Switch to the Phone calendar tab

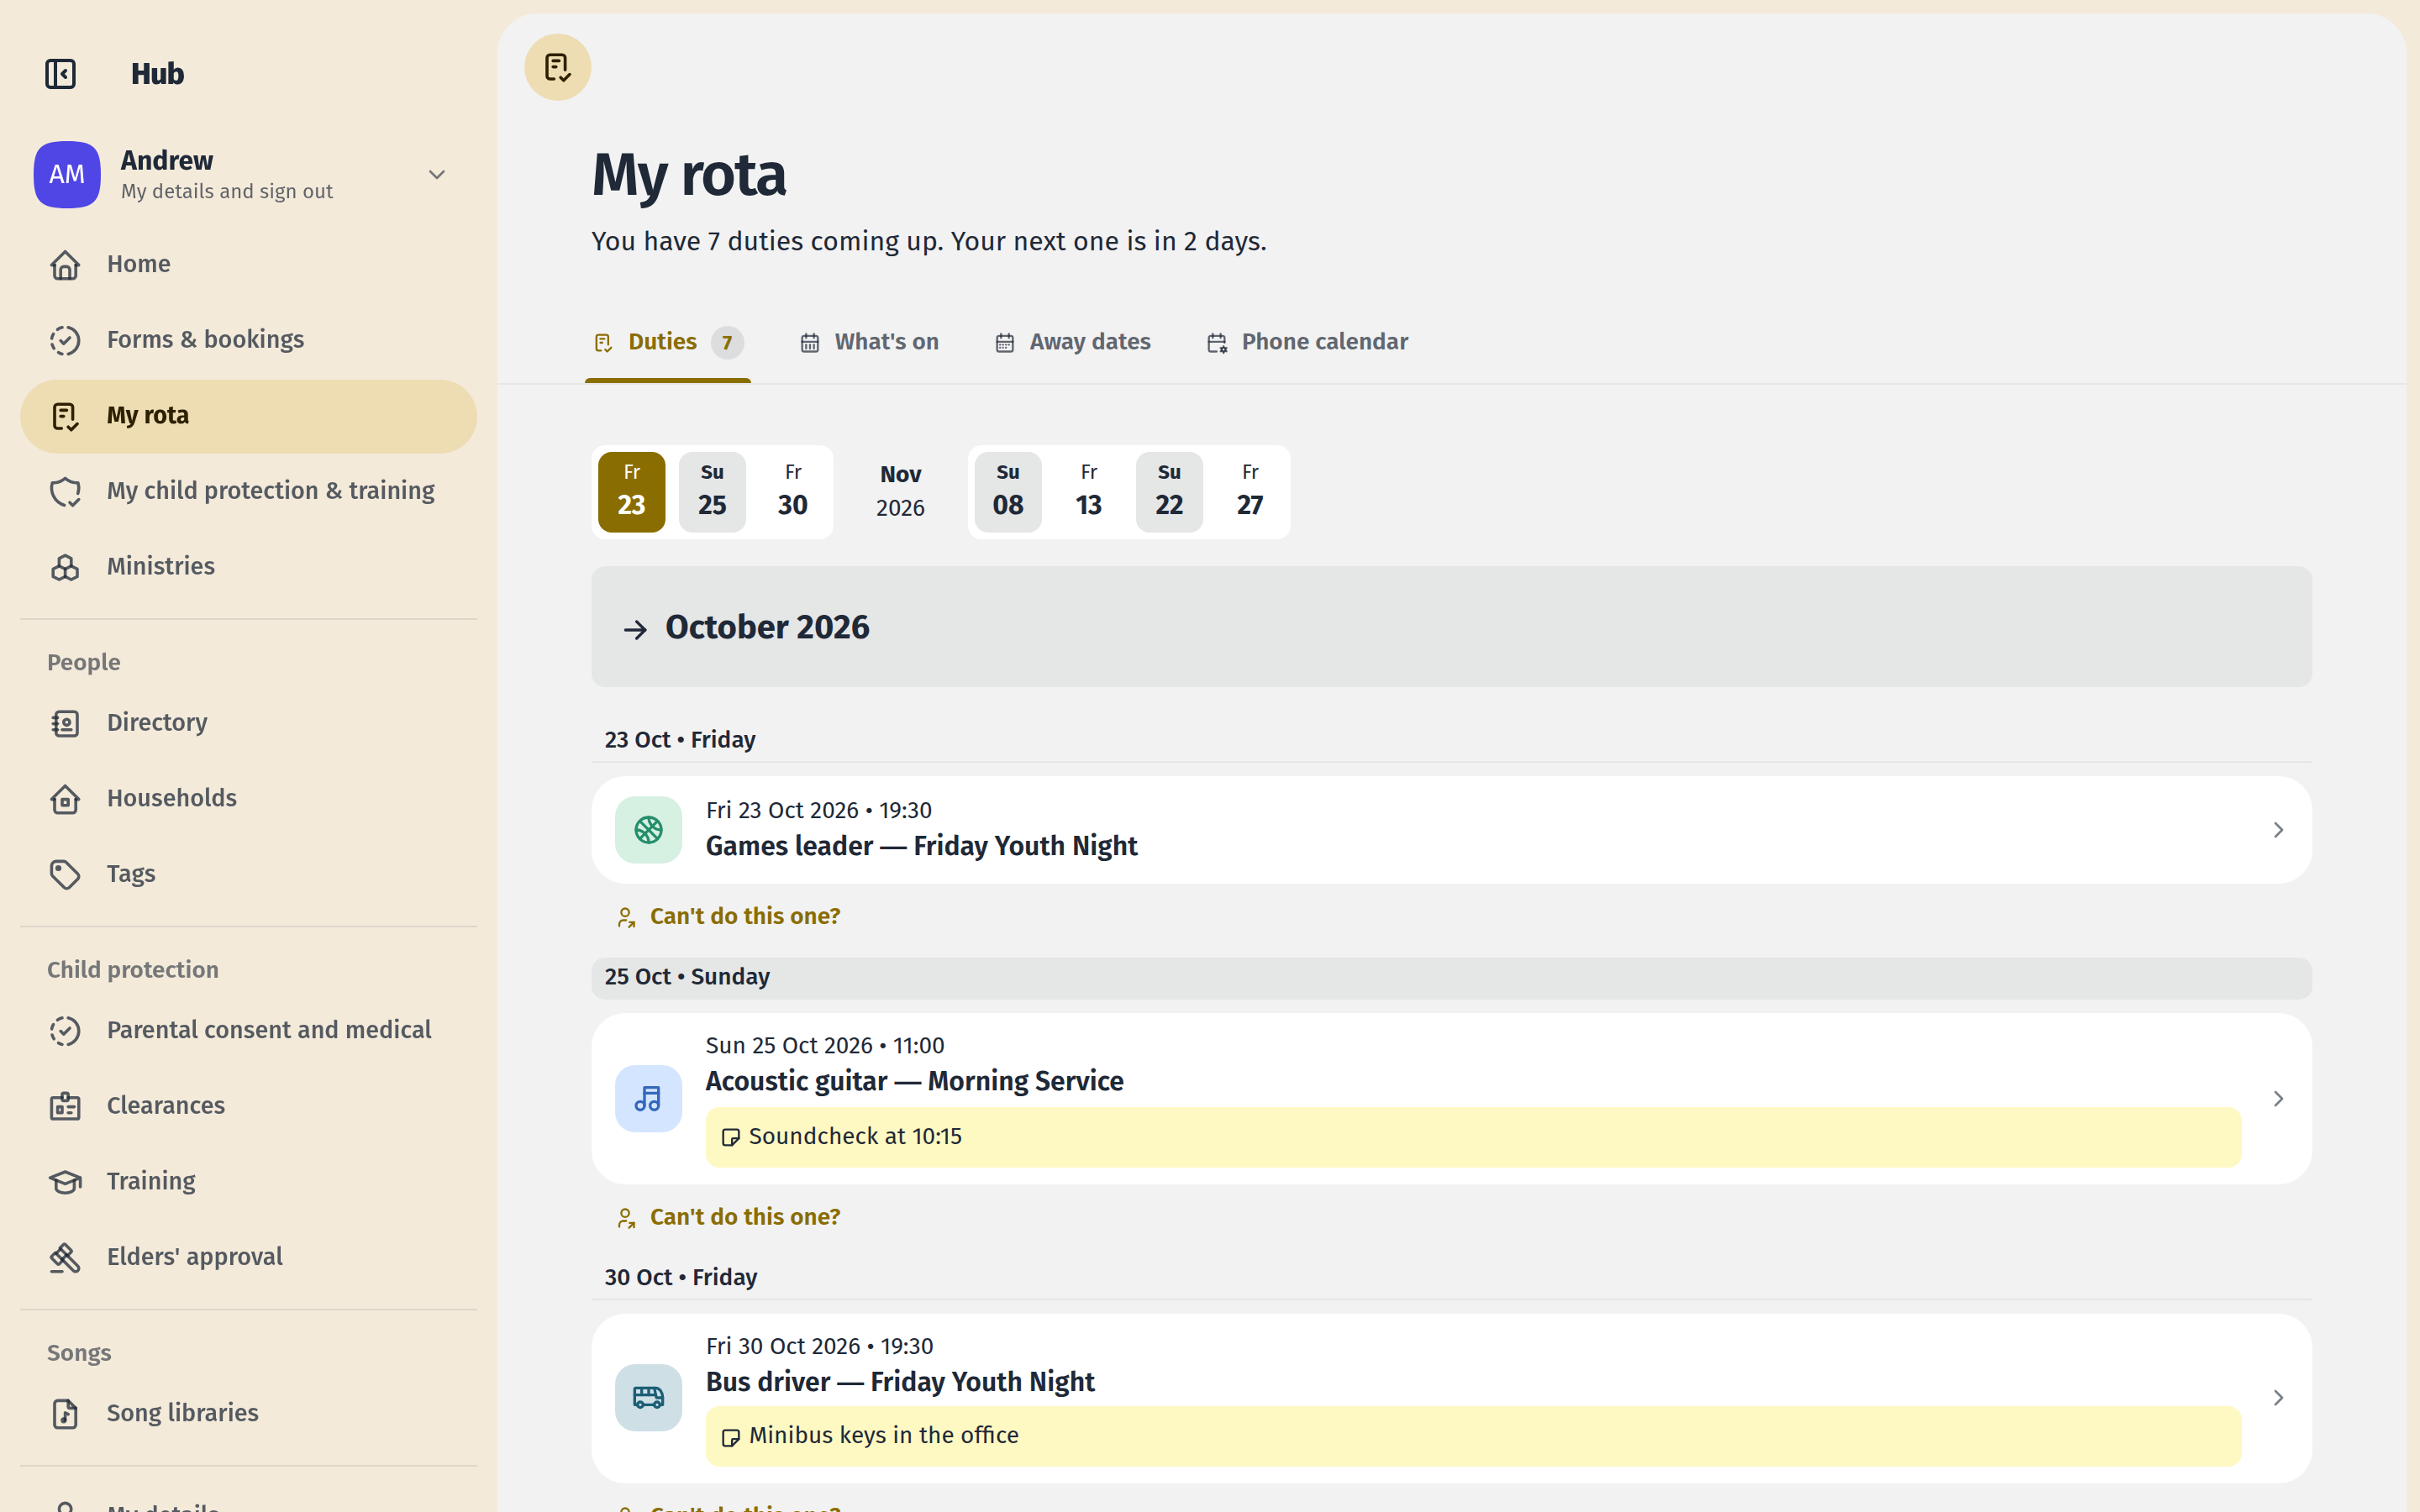click(x=1308, y=342)
